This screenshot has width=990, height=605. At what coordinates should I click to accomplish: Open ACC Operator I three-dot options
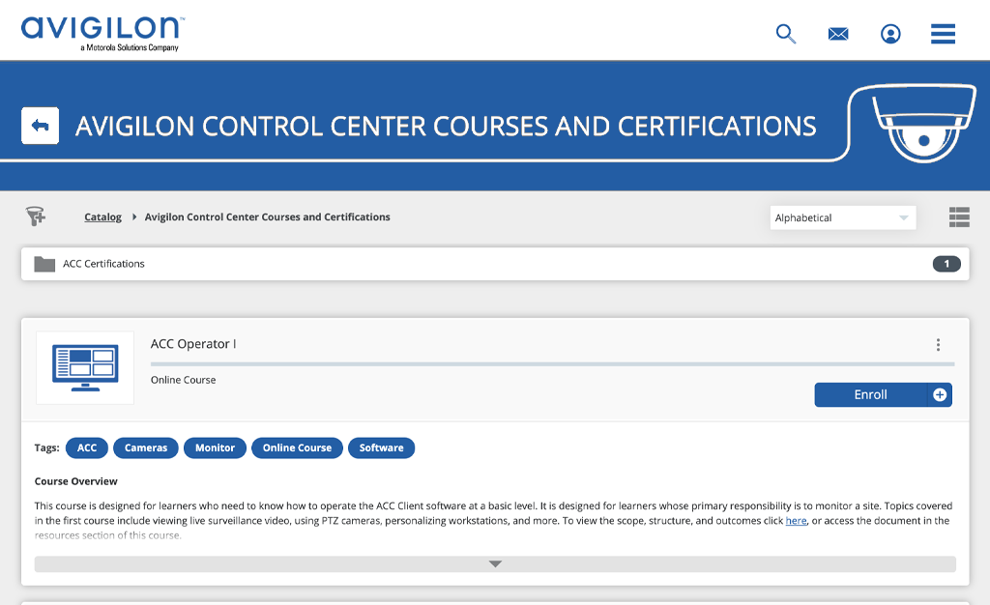point(938,344)
